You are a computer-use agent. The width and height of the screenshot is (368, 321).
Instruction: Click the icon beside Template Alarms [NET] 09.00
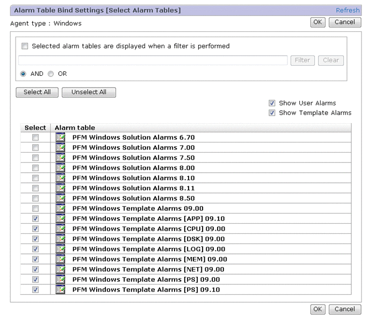pos(60,269)
